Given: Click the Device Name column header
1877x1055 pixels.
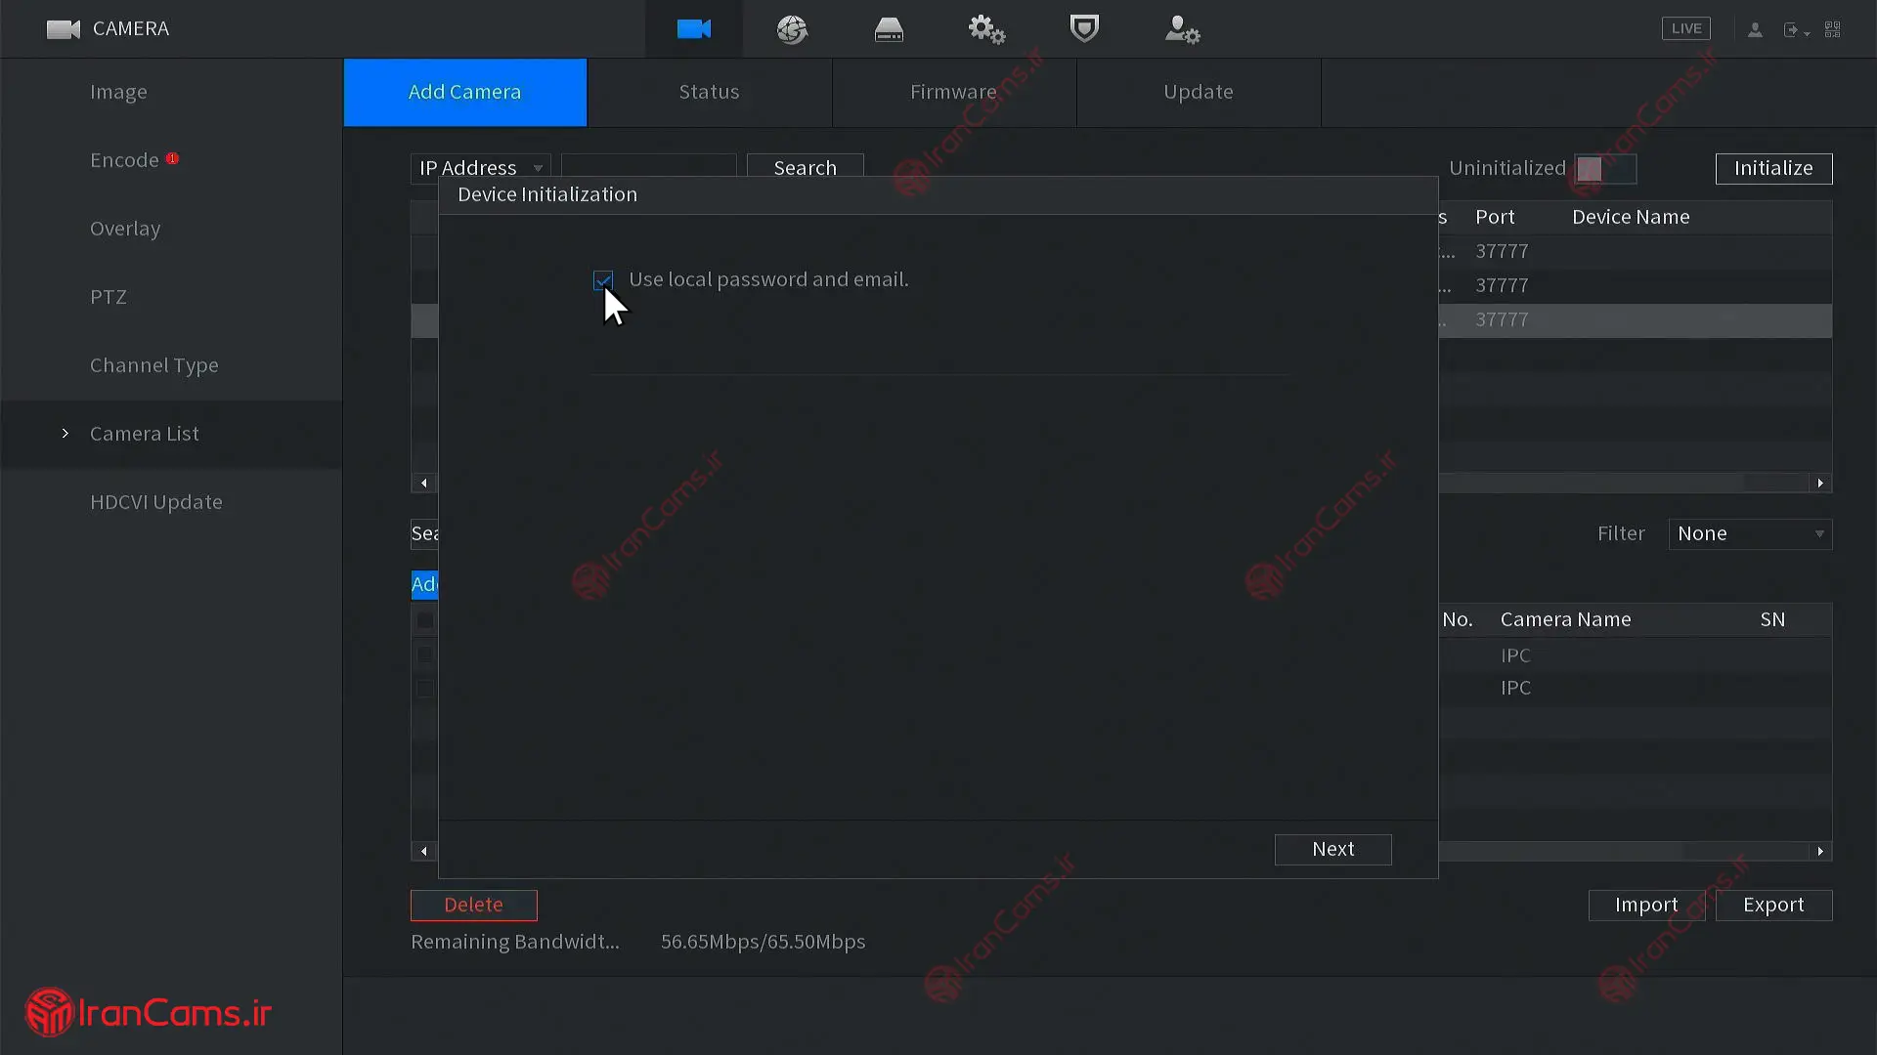Looking at the screenshot, I should tap(1631, 217).
